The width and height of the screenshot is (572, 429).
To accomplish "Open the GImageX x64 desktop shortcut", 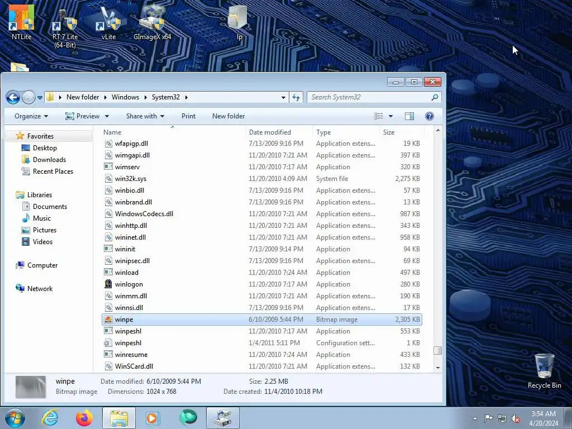I will (x=152, y=22).
